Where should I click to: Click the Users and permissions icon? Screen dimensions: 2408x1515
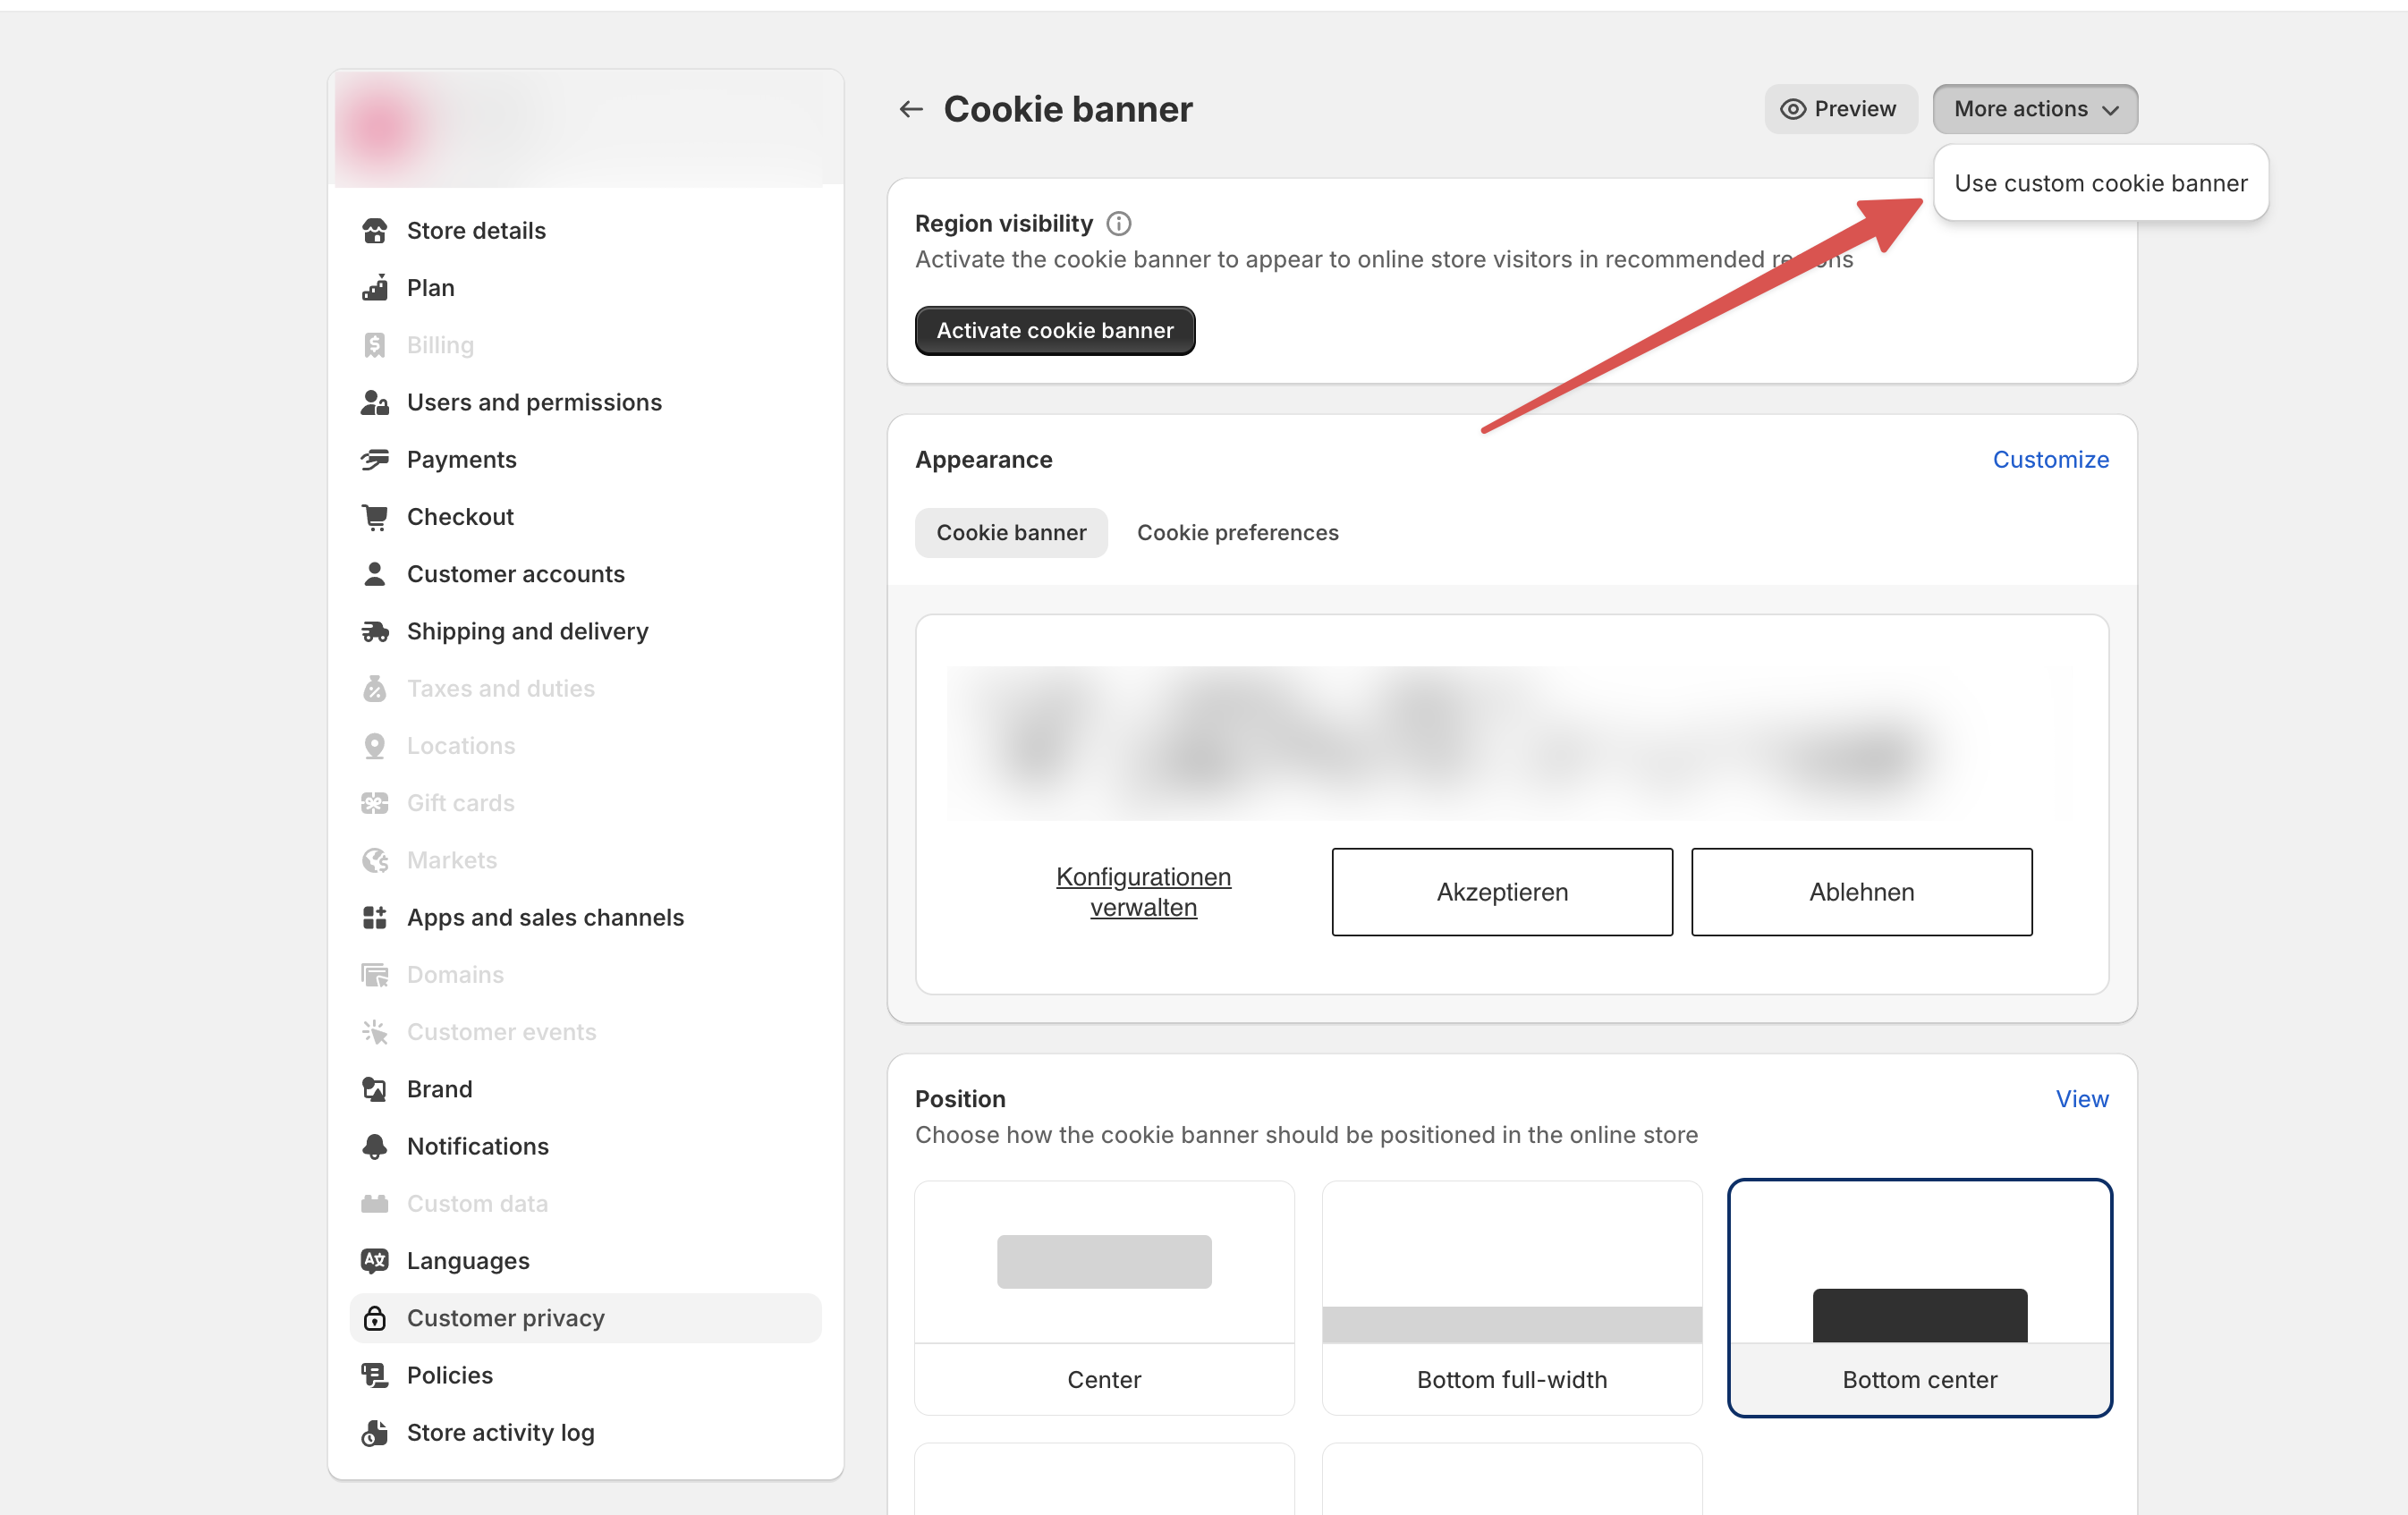click(x=375, y=402)
